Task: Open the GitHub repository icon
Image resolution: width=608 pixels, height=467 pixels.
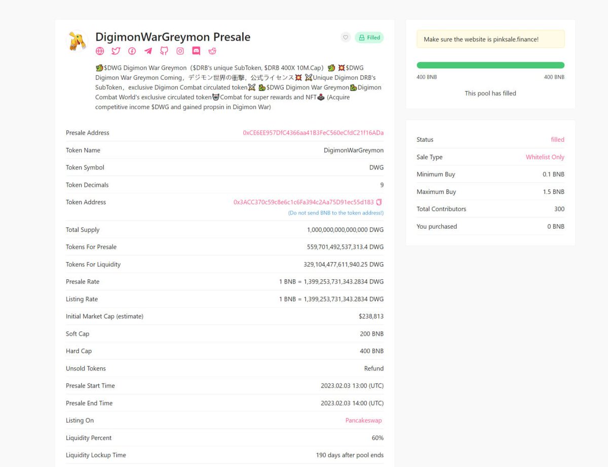Action: (164, 51)
